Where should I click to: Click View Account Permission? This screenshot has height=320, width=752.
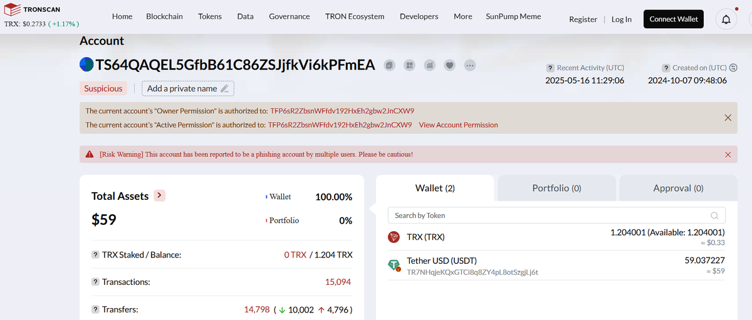[459, 125]
